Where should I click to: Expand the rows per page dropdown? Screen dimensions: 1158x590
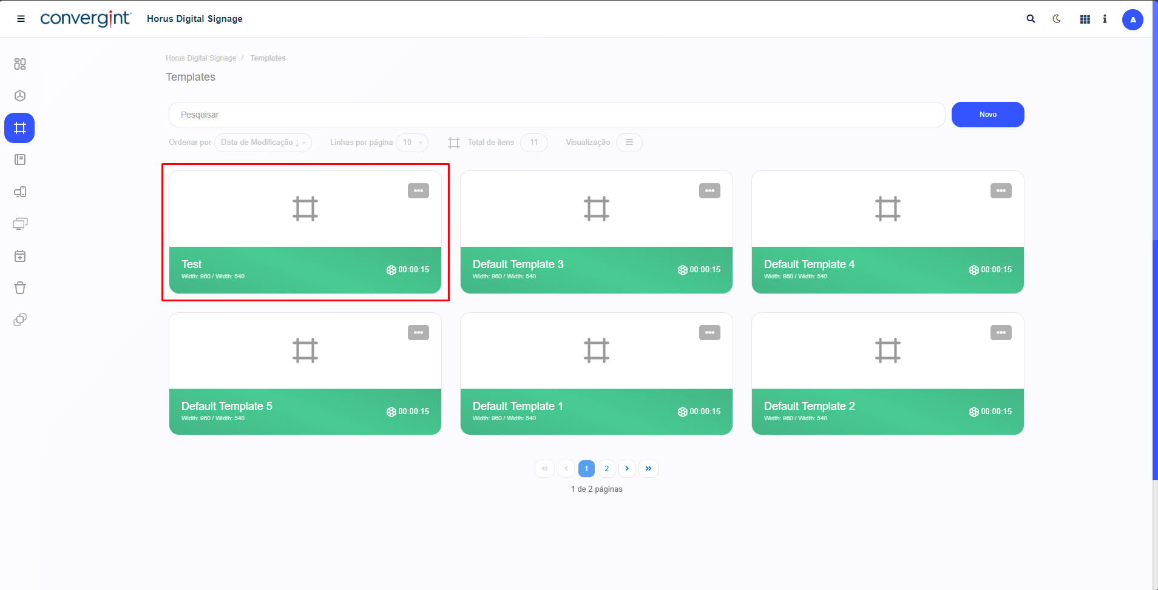412,142
